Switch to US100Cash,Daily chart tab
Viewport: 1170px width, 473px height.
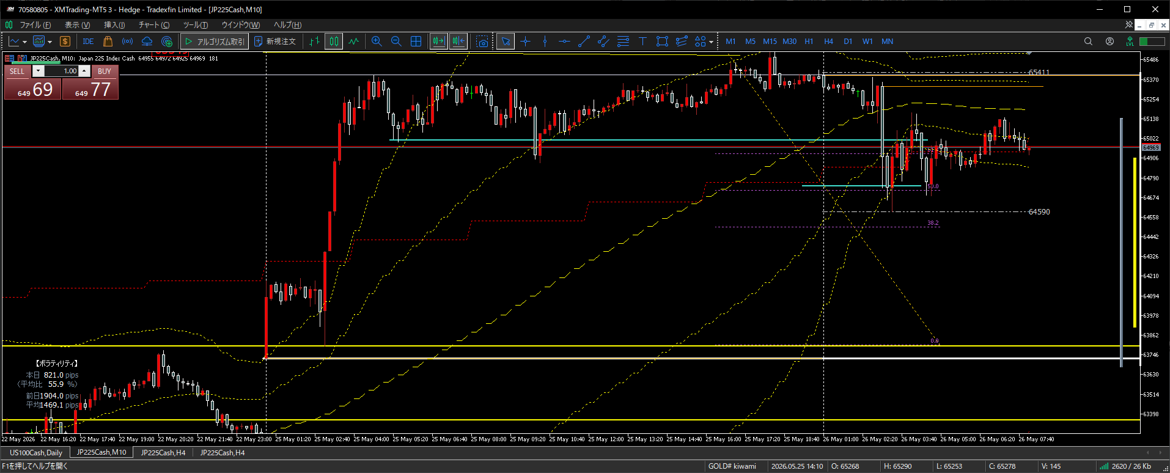coord(36,453)
